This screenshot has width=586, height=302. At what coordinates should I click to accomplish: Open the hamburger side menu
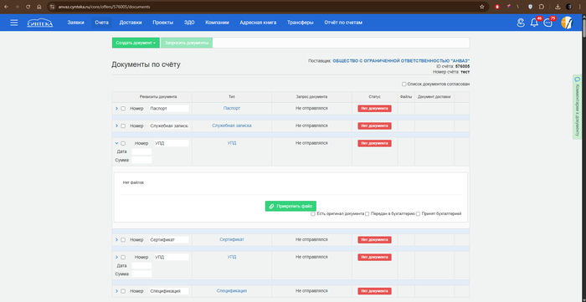click(x=14, y=23)
